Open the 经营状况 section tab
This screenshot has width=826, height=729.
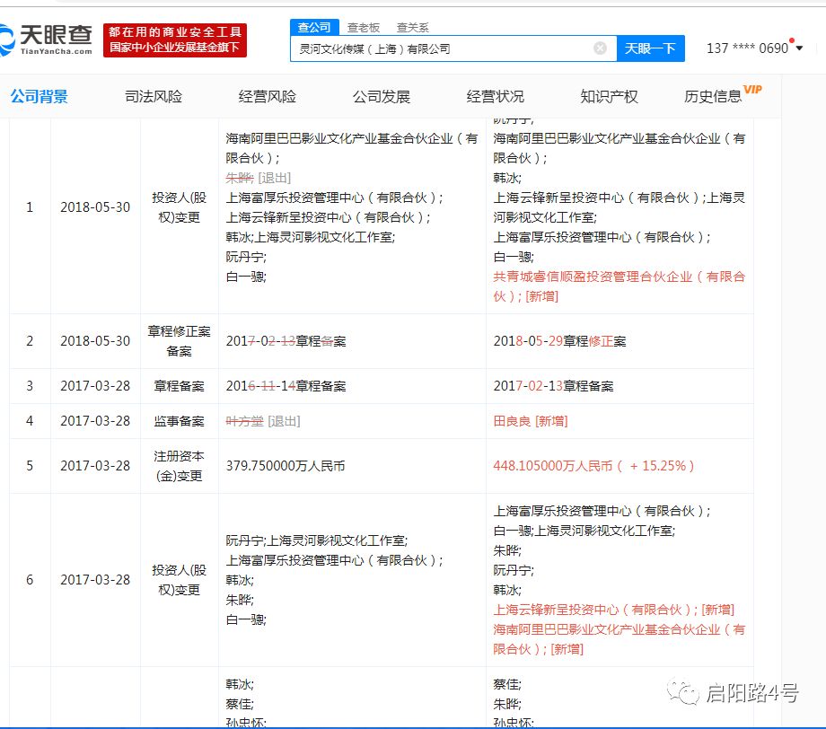tap(496, 96)
